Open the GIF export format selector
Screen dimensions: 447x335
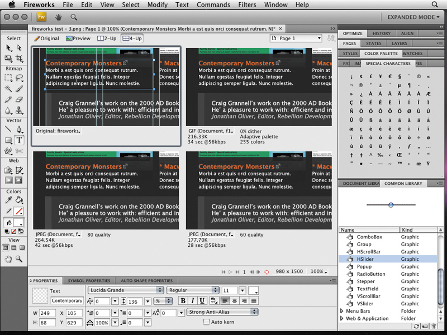point(211,131)
